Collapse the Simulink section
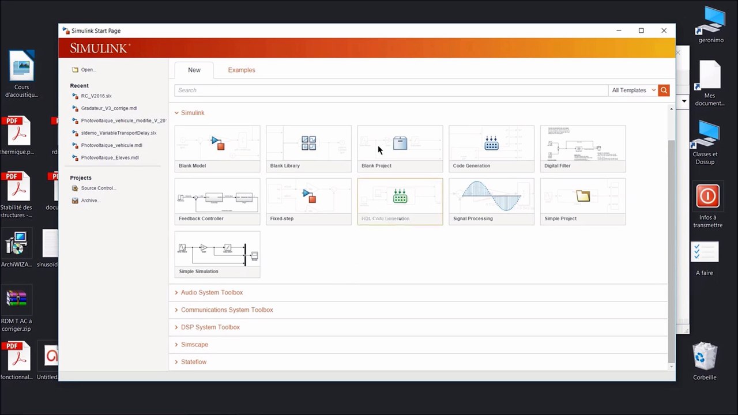This screenshot has width=738, height=415. [192, 113]
